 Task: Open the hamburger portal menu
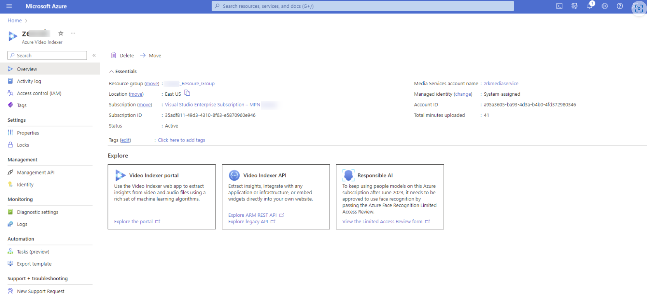coord(9,6)
